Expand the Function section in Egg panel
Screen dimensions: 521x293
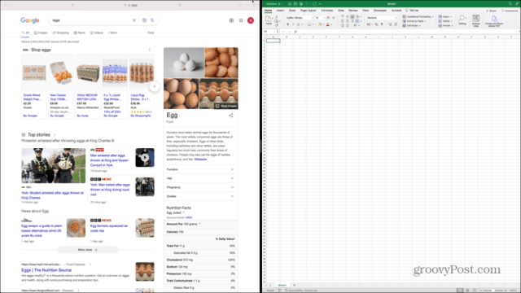[201, 169]
